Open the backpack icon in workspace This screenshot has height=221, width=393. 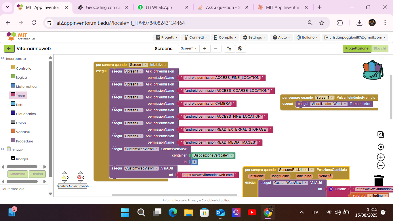373,70
